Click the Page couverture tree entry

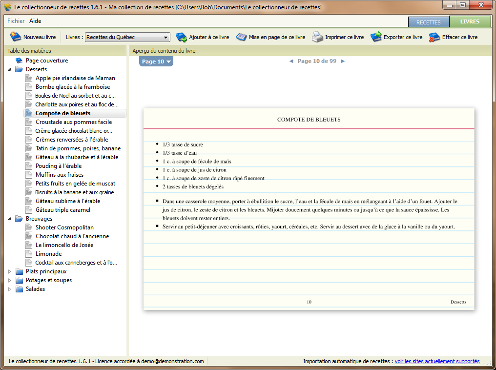(x=47, y=61)
